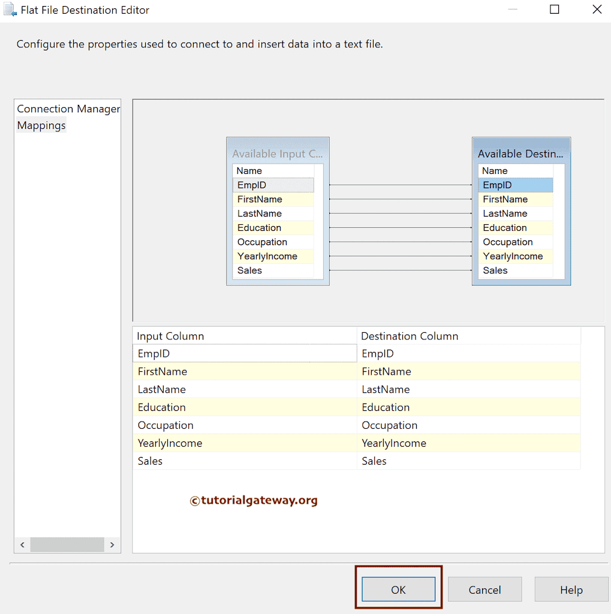Select the YearlyIncome destination column cell

click(468, 443)
